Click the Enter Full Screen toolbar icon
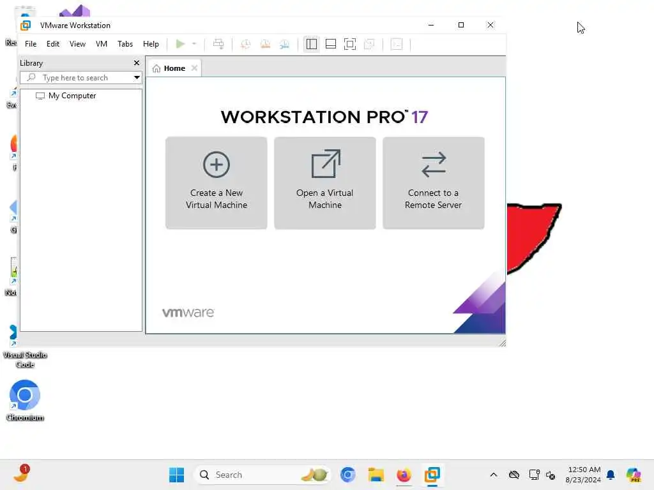The height and width of the screenshot is (490, 654). tap(350, 44)
